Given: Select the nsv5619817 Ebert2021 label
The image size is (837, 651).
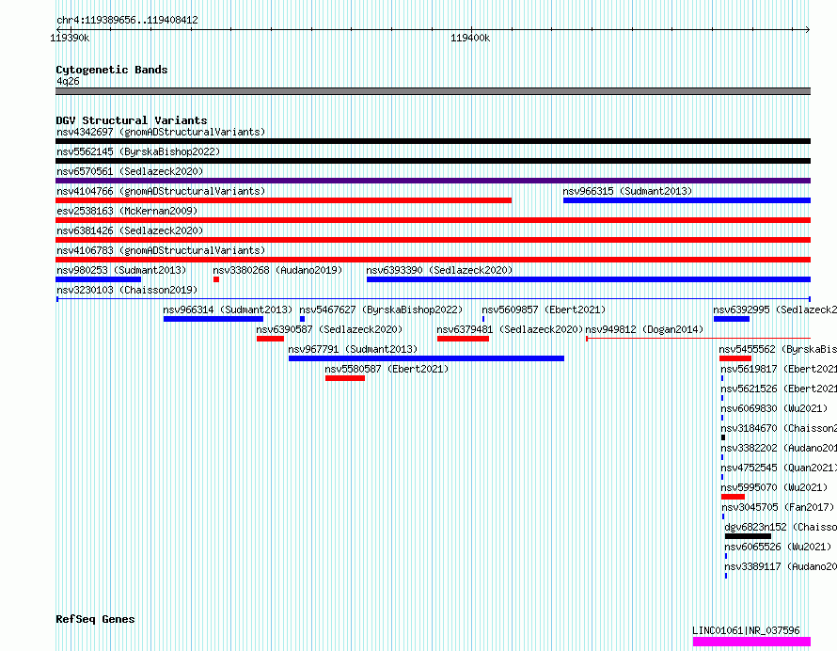Looking at the screenshot, I should tap(779, 369).
